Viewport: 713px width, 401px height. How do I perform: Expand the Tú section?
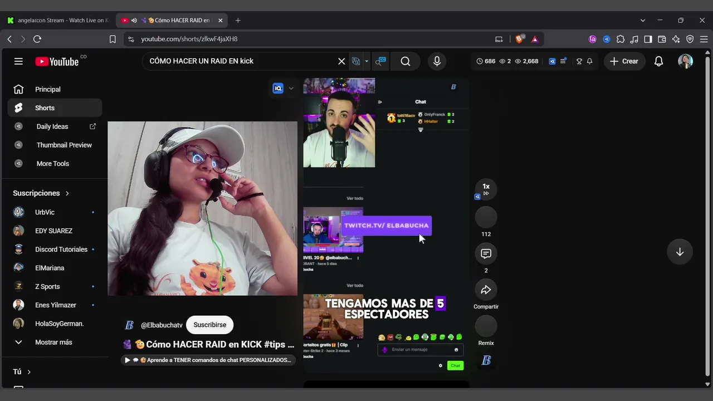click(22, 371)
